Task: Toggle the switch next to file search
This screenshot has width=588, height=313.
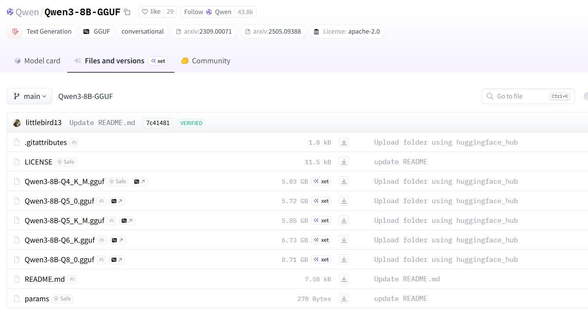Action: pos(585,96)
